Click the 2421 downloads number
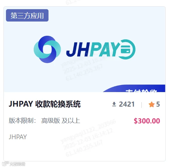 click(127, 104)
